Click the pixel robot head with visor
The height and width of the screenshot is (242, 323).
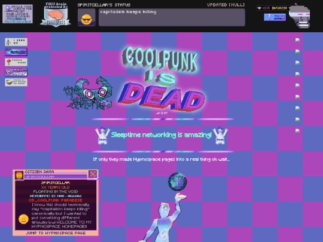(x=300, y=16)
